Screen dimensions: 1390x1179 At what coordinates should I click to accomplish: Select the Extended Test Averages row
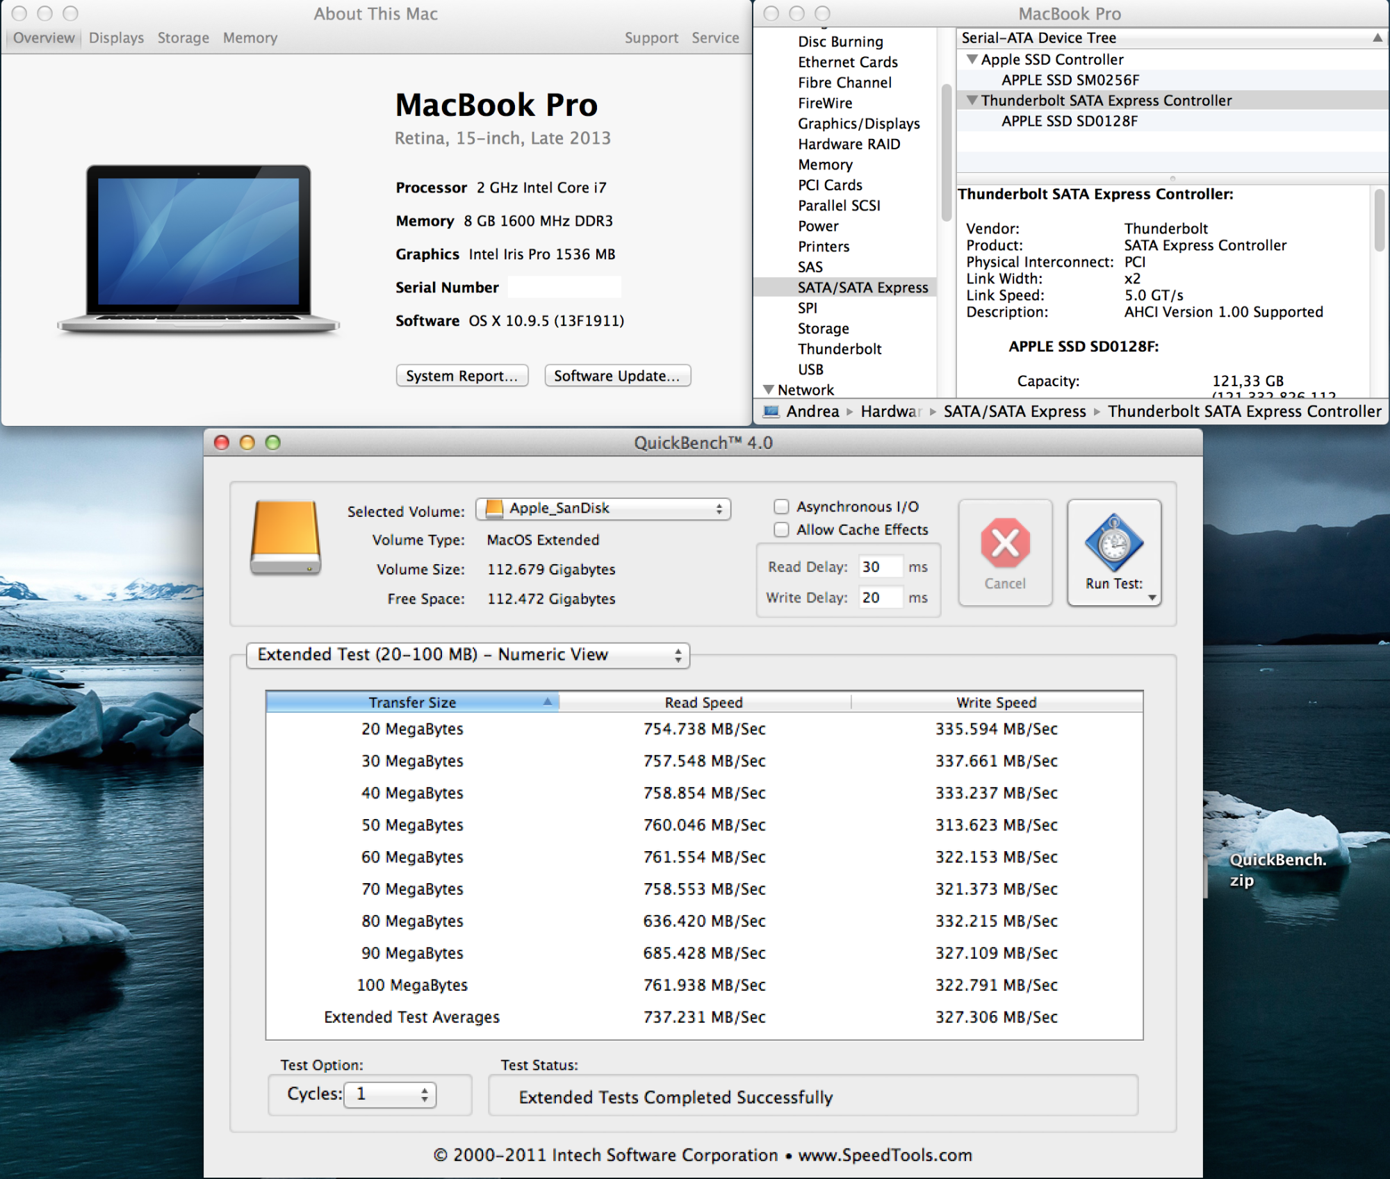click(704, 1017)
